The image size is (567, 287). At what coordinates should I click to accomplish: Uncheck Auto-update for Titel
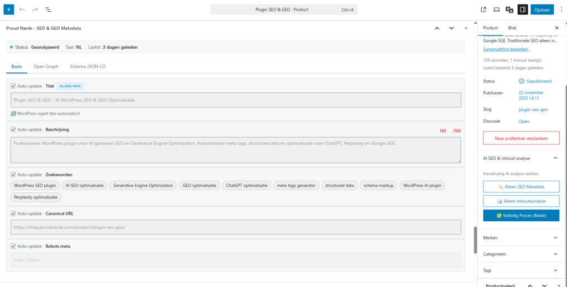coord(13,86)
